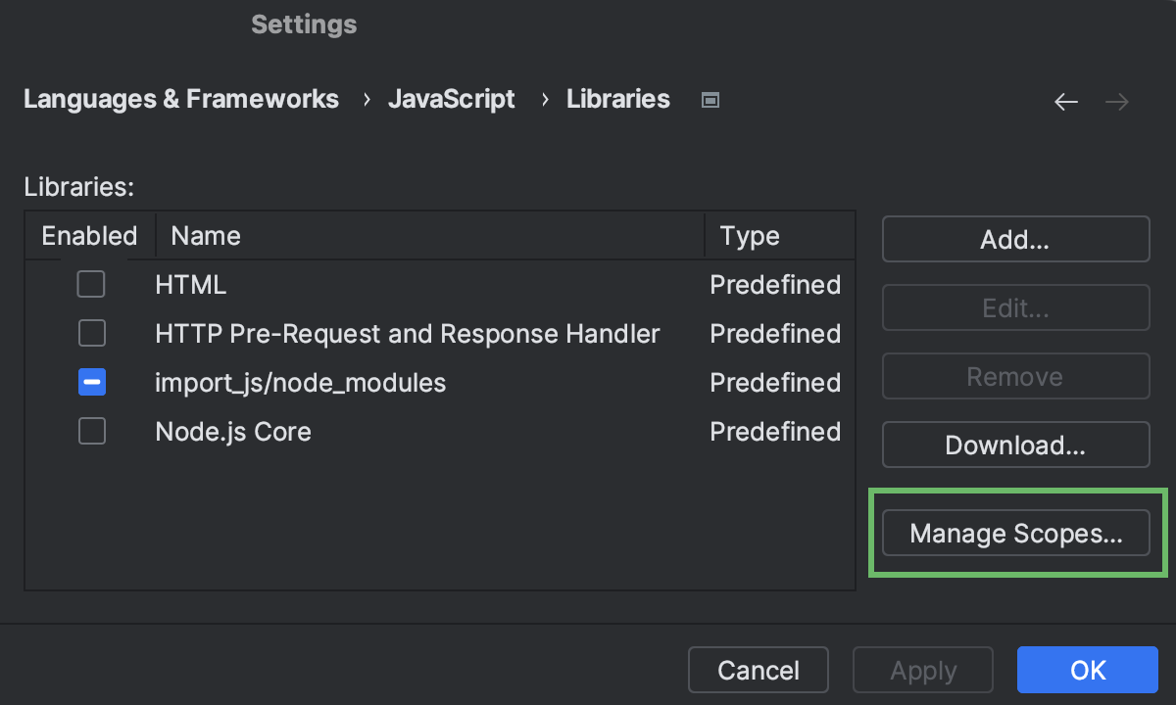Navigate to Languages & Frameworks breadcrumb
This screenshot has width=1176, height=705.
(x=181, y=99)
